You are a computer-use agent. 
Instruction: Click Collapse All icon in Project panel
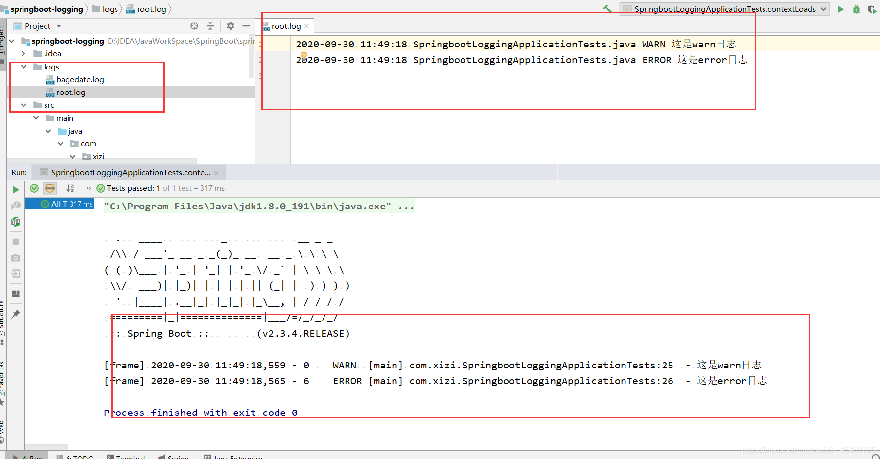(x=210, y=26)
